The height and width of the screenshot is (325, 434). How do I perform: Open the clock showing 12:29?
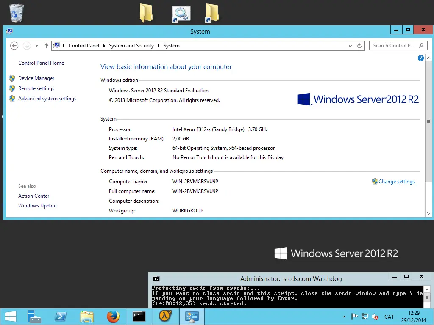pos(414,317)
